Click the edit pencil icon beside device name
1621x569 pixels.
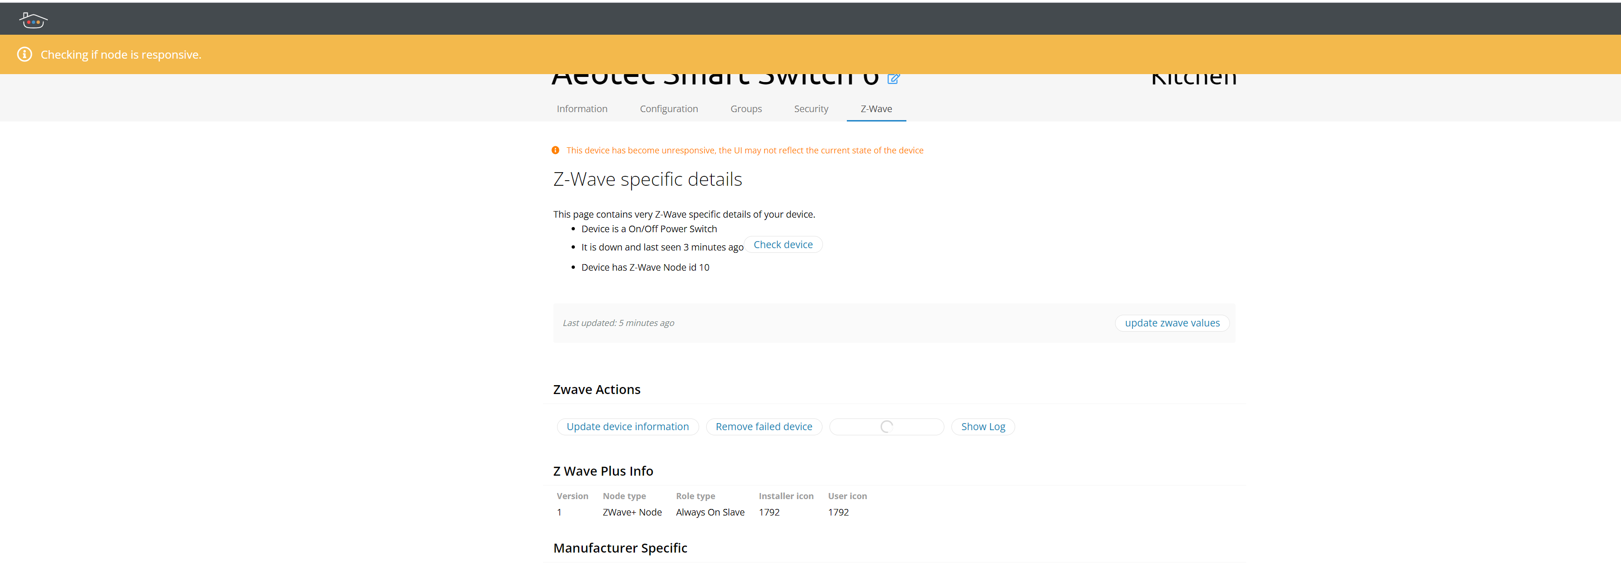coord(893,79)
